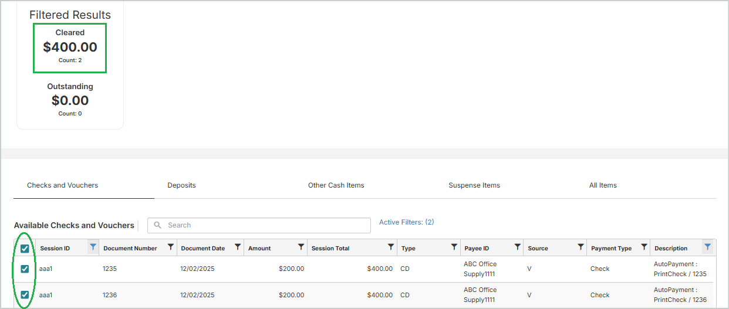Open the Source column filter icon
The image size is (729, 309).
[580, 247]
